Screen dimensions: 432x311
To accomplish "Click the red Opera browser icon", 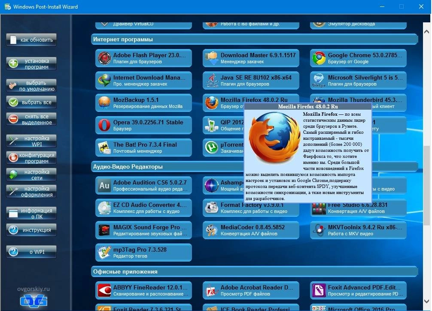I will click(104, 125).
